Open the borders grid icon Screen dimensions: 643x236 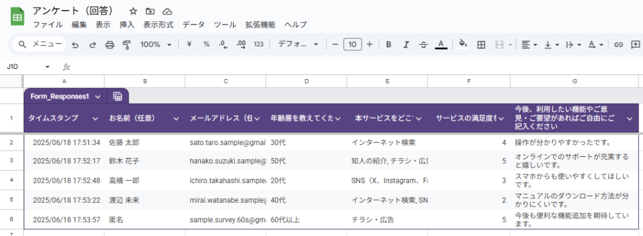click(482, 45)
